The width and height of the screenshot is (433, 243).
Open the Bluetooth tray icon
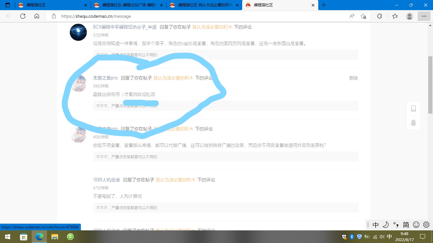(352, 237)
